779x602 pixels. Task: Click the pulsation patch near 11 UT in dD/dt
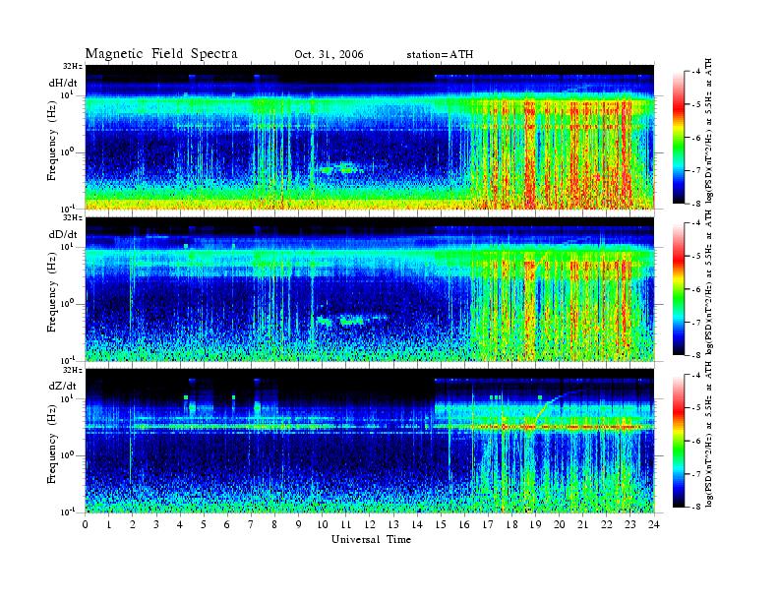(351, 321)
